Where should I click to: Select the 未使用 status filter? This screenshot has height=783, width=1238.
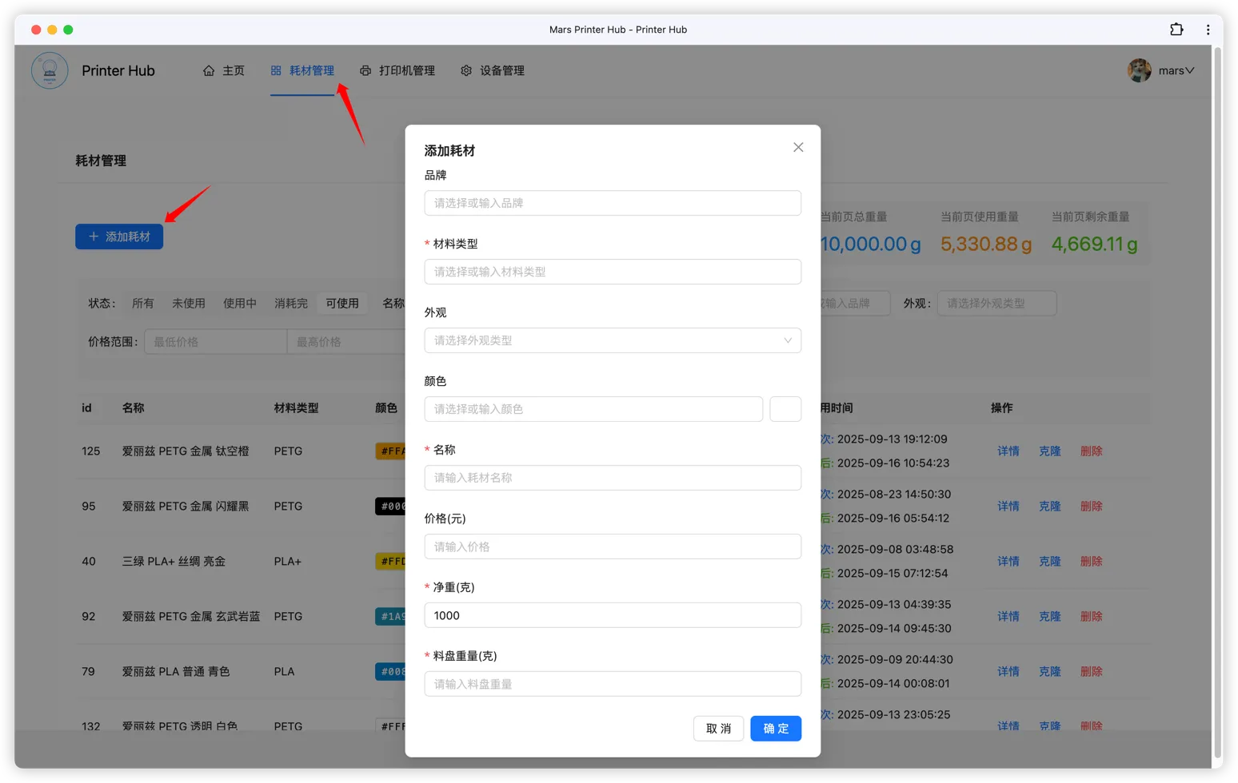pyautogui.click(x=189, y=303)
